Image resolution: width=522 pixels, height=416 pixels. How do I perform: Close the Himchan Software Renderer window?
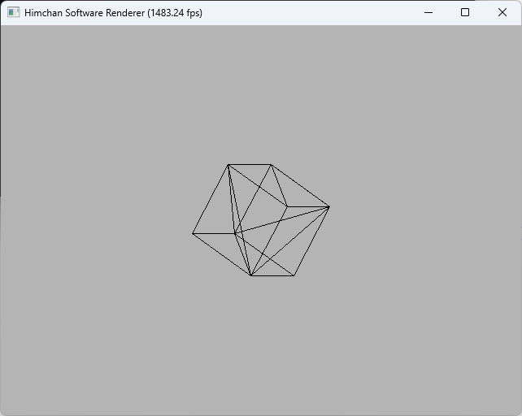[x=502, y=13]
